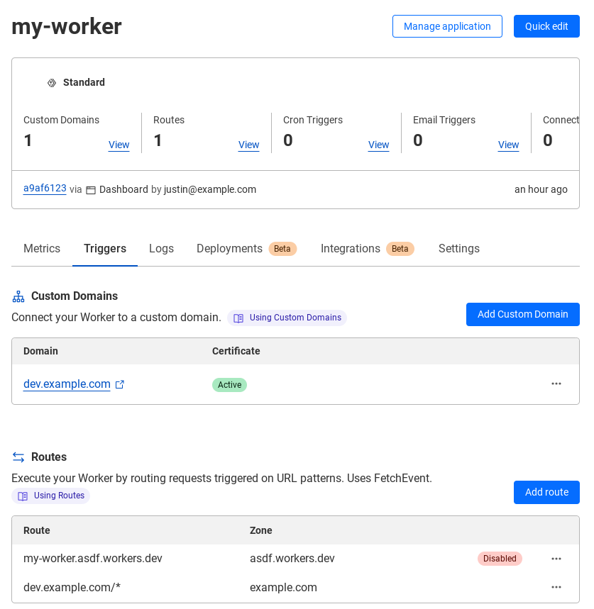Switch to the Metrics tab
Image resolution: width=594 pixels, height=609 pixels.
[41, 248]
